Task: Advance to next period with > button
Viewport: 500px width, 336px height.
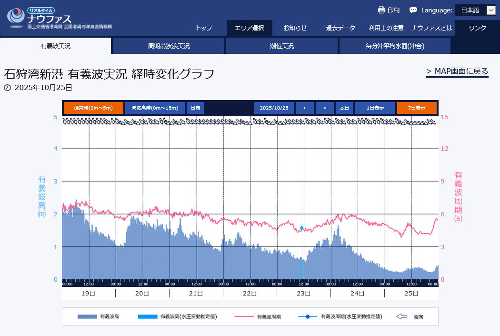Action: pos(324,108)
